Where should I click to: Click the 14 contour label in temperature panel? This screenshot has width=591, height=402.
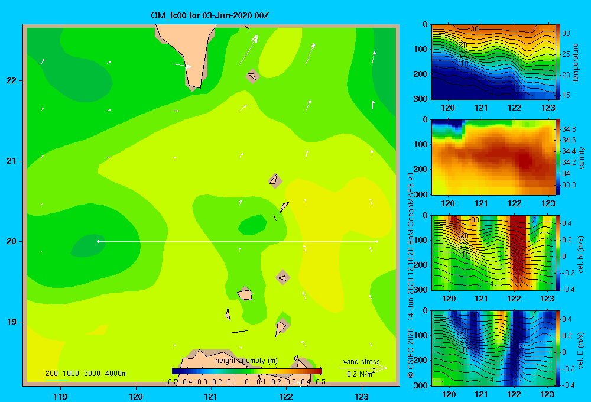click(x=489, y=93)
